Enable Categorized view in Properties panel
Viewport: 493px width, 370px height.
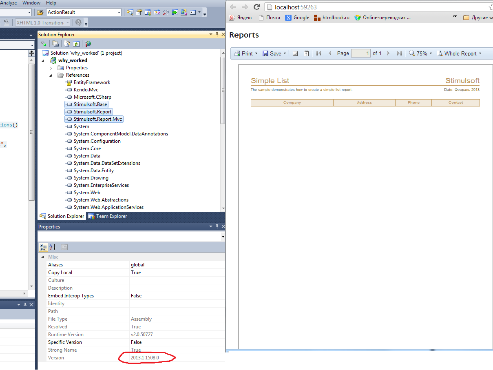tap(43, 247)
